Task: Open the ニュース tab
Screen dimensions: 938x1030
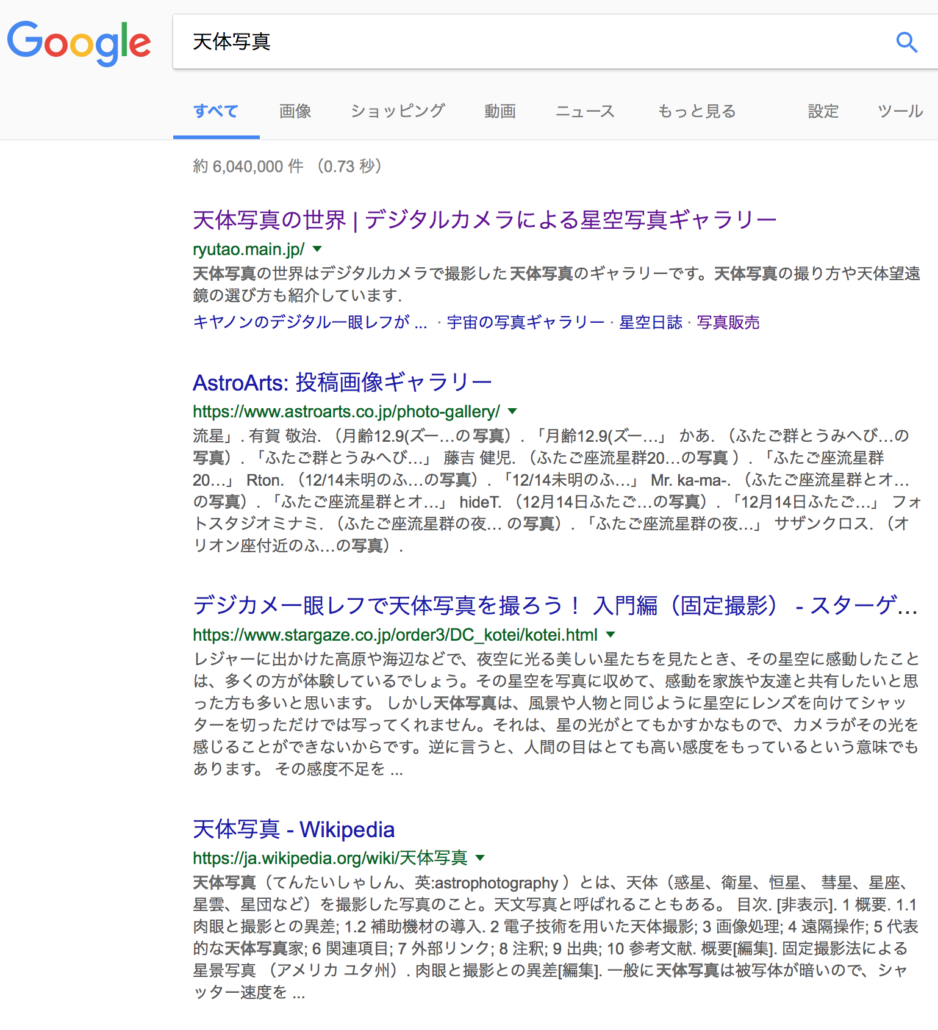Action: (585, 111)
